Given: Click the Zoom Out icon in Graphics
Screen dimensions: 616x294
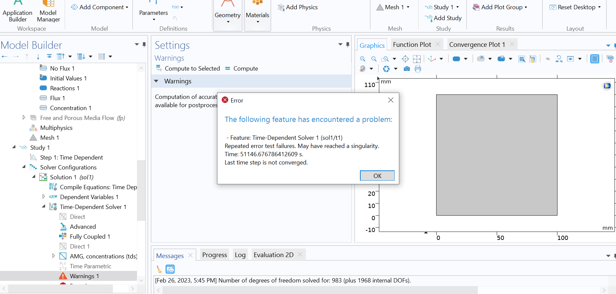Looking at the screenshot, I should (x=374, y=59).
